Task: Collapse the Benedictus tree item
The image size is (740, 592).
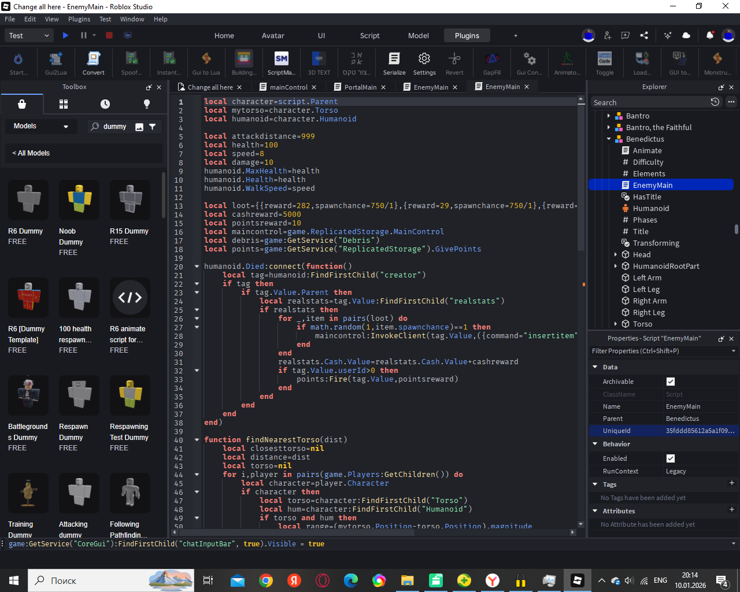Action: (x=609, y=139)
